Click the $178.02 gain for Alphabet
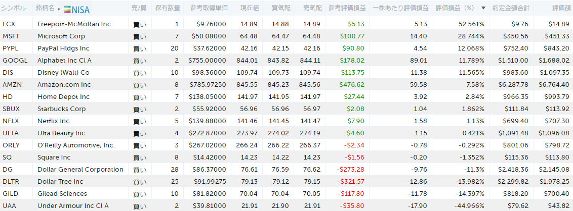Viewport: 573px width, 211px height. pyautogui.click(x=352, y=61)
